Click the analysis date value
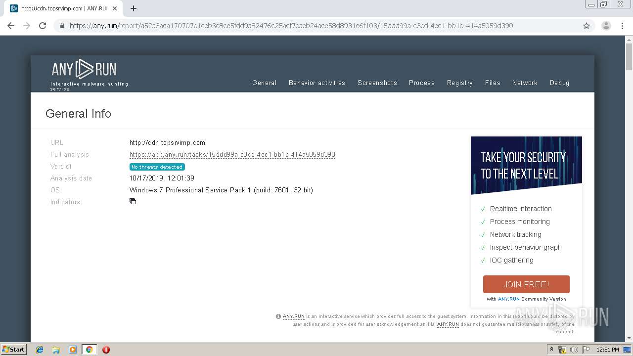The image size is (633, 356). click(x=162, y=178)
